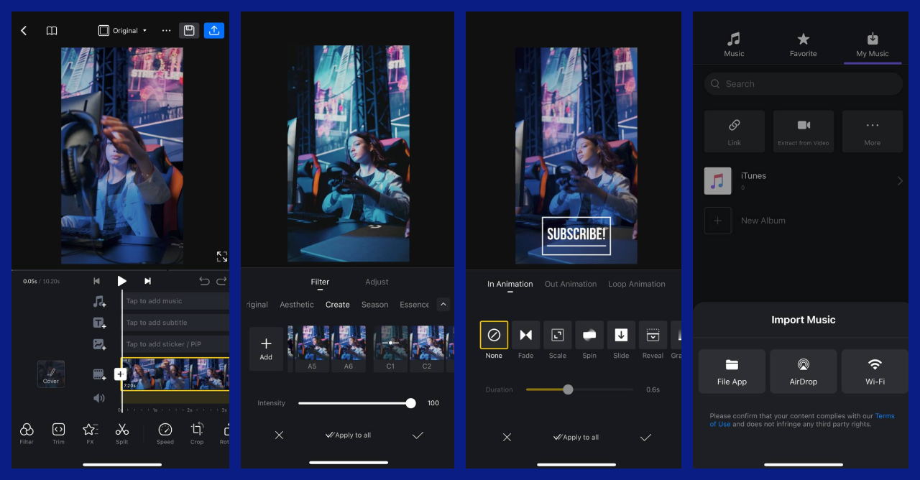The width and height of the screenshot is (920, 480).
Task: Open the Speed tool
Action: (165, 433)
